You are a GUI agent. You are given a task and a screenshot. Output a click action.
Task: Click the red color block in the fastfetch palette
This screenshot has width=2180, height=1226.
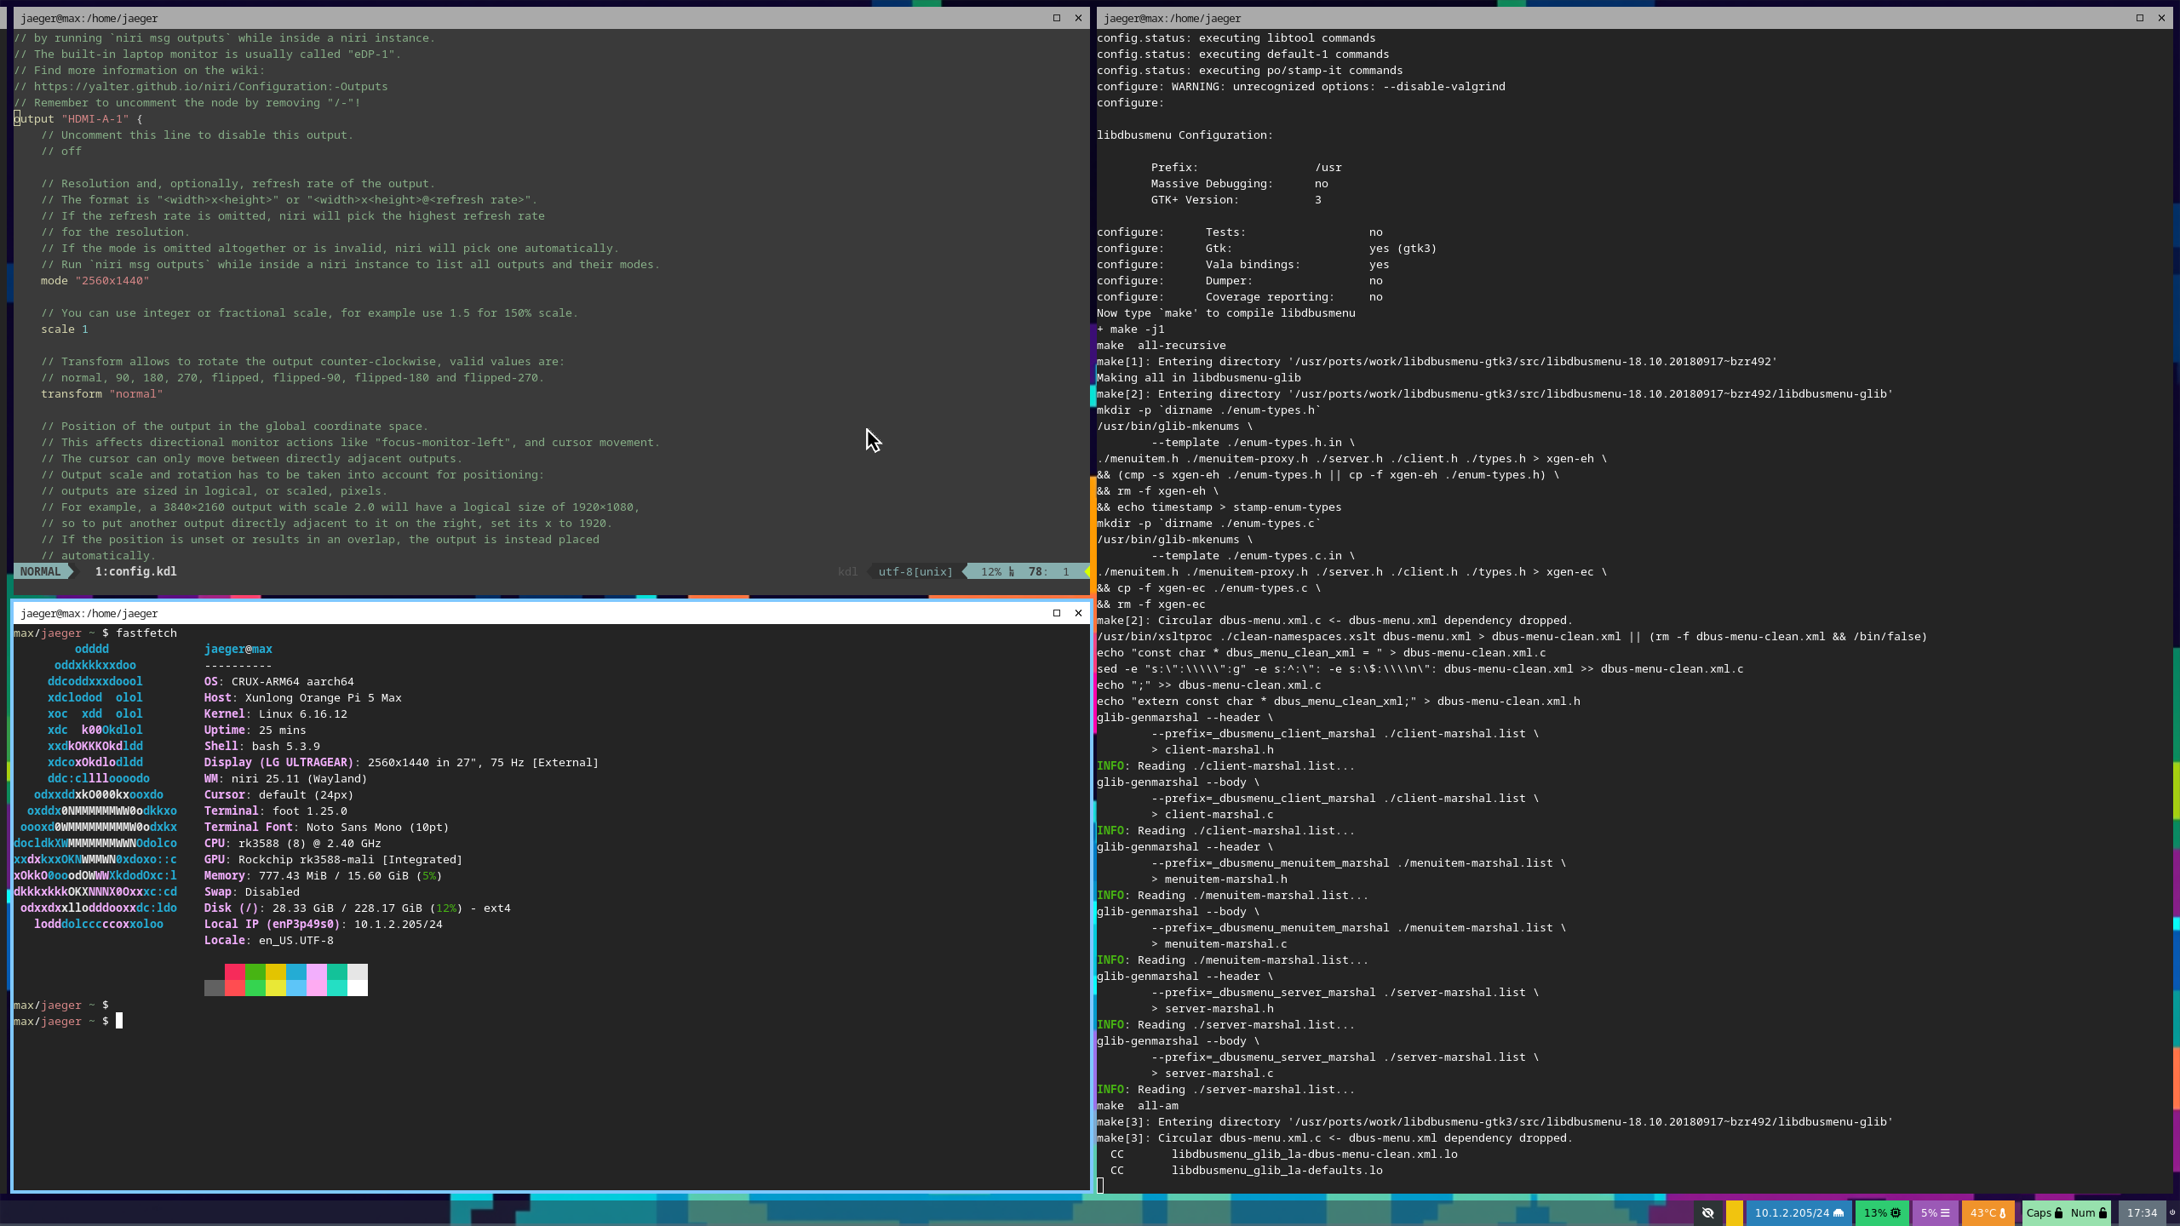(x=234, y=971)
